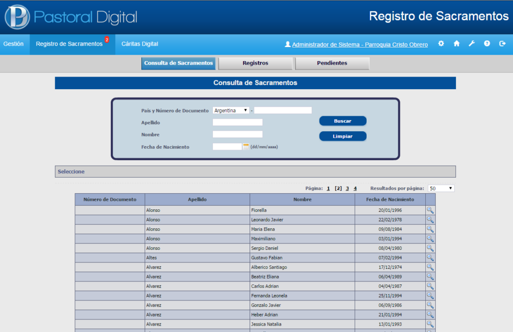Open the Cáritas Digital menu
This screenshot has width=513, height=332.
pyautogui.click(x=140, y=44)
